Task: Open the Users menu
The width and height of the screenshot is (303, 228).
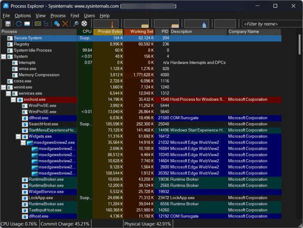Action: point(89,16)
